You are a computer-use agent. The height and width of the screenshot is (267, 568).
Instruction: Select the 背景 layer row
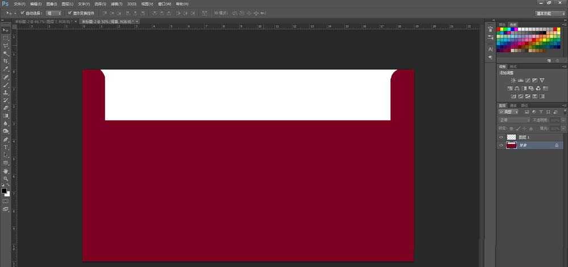(x=531, y=145)
